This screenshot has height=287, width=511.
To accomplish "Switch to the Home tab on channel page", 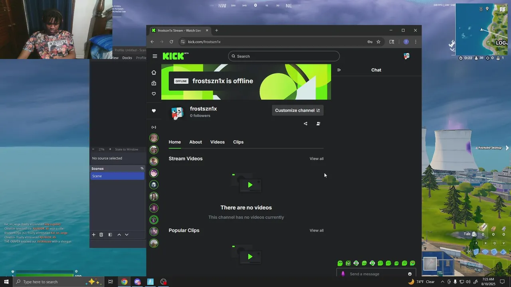I will [174, 142].
